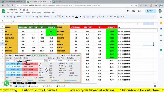
Task: Open the functions (sigma) menu
Action: [126, 17]
